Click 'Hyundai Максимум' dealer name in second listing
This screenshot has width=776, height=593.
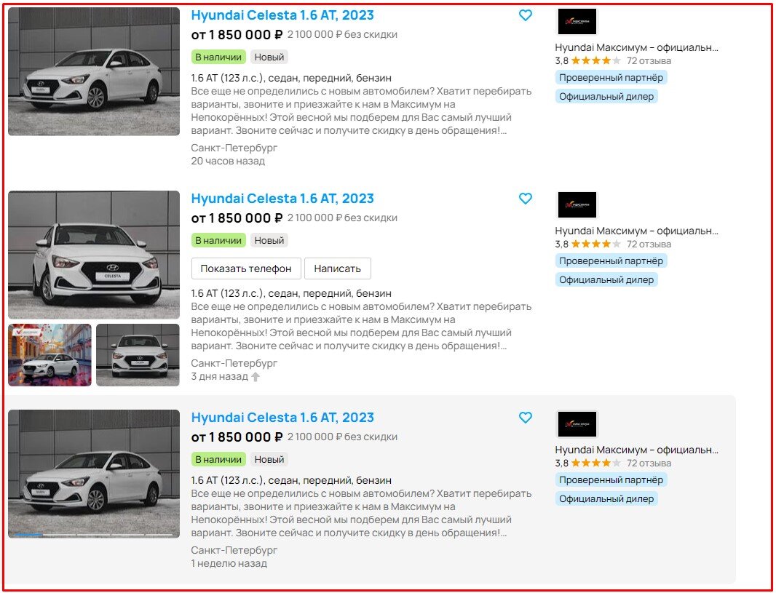636,231
